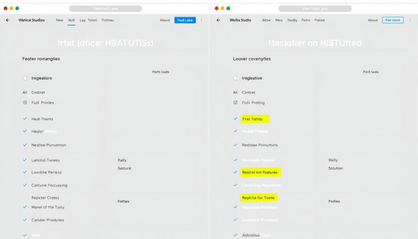The height and width of the screenshot is (239, 418).
Task: Click the back arrow in the left window
Action: (x=7, y=20)
